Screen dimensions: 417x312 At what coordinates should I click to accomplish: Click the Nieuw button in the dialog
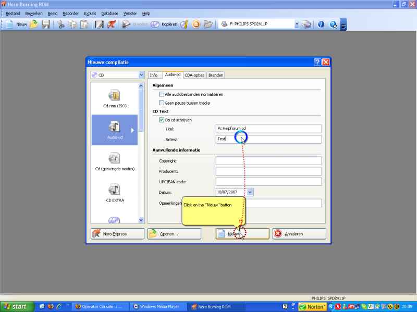(242, 234)
